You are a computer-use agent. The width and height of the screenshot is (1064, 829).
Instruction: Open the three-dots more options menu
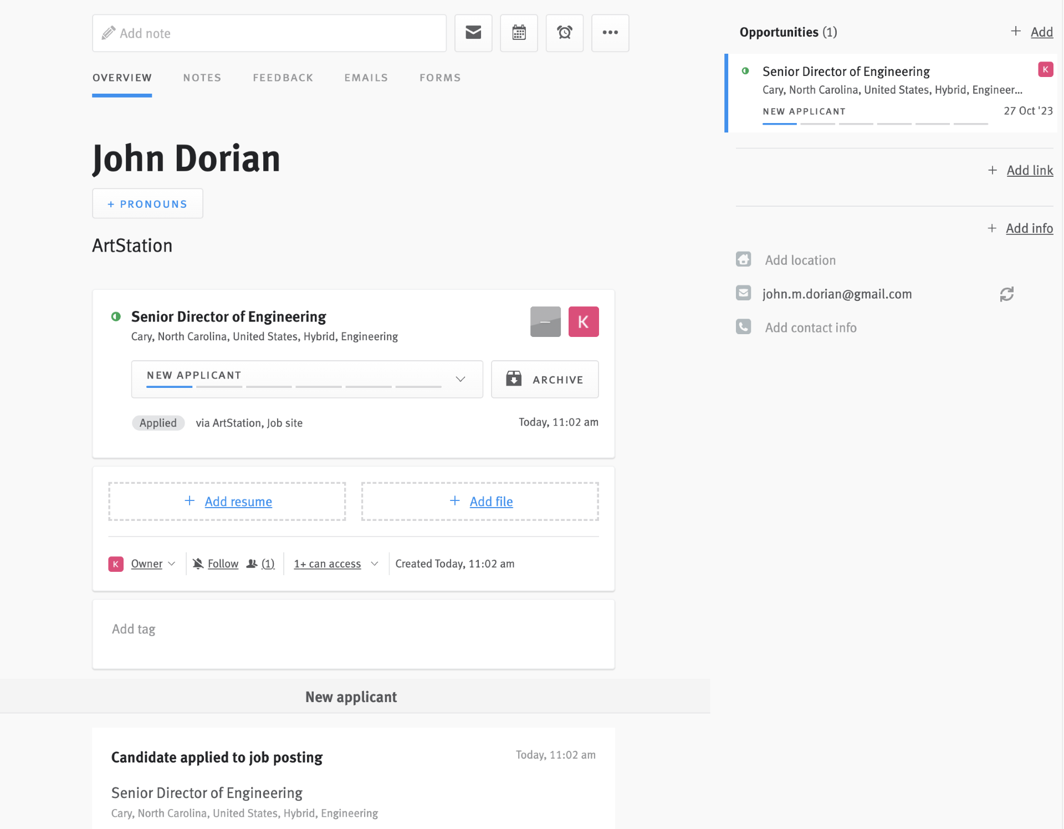pyautogui.click(x=610, y=33)
